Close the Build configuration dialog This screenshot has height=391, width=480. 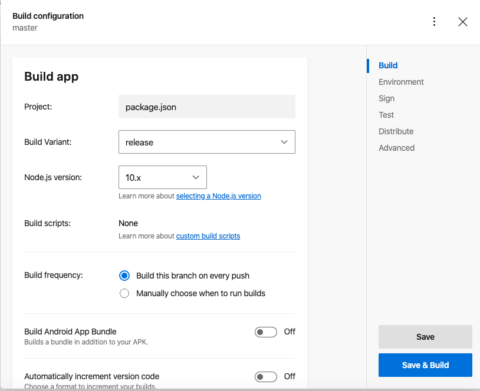coord(463,21)
